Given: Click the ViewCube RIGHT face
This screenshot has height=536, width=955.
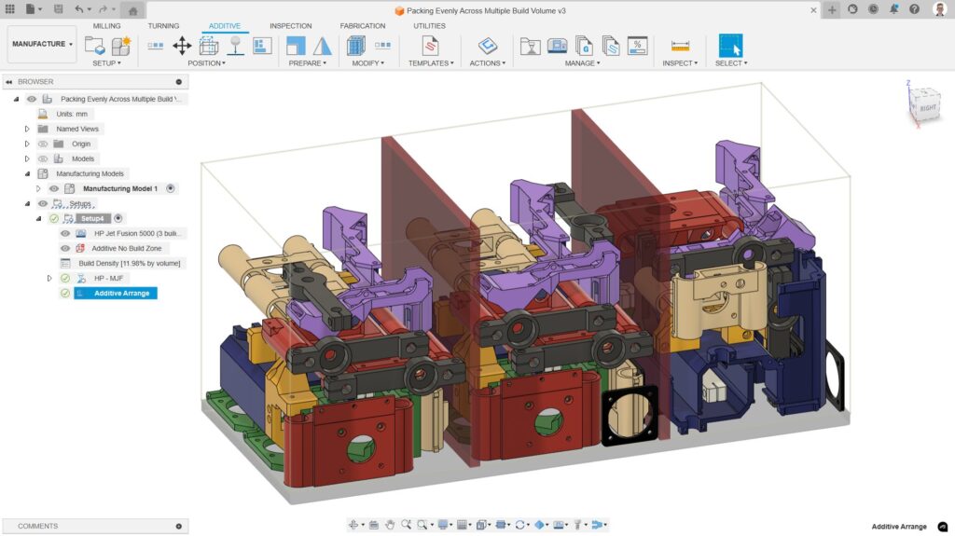Looking at the screenshot, I should (927, 108).
